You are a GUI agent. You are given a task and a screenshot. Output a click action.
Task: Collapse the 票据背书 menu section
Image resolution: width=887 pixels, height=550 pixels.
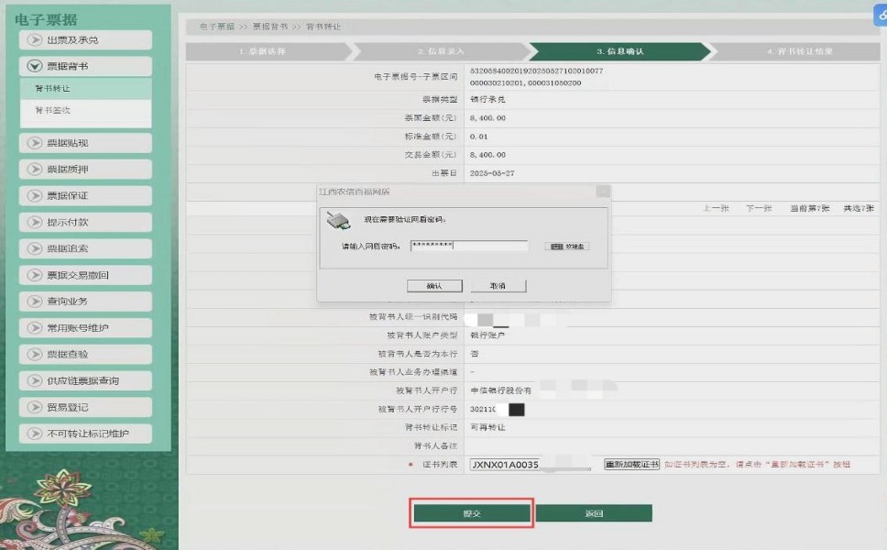click(85, 66)
